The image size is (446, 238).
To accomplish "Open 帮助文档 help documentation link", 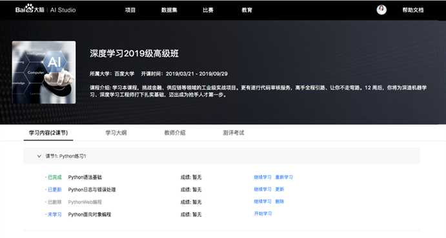I will pyautogui.click(x=413, y=10).
